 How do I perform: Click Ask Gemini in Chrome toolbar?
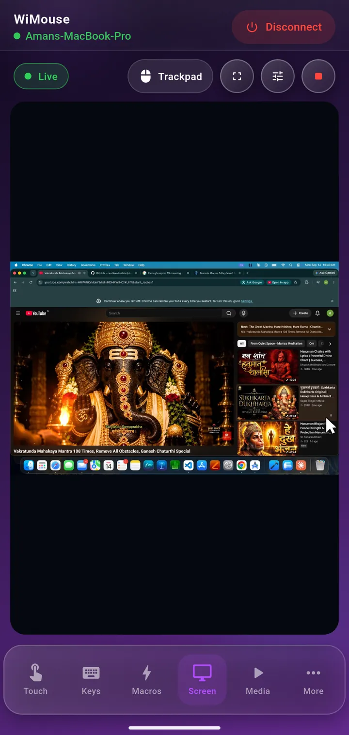point(325,273)
